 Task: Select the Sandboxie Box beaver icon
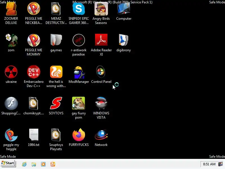tap(78, 103)
